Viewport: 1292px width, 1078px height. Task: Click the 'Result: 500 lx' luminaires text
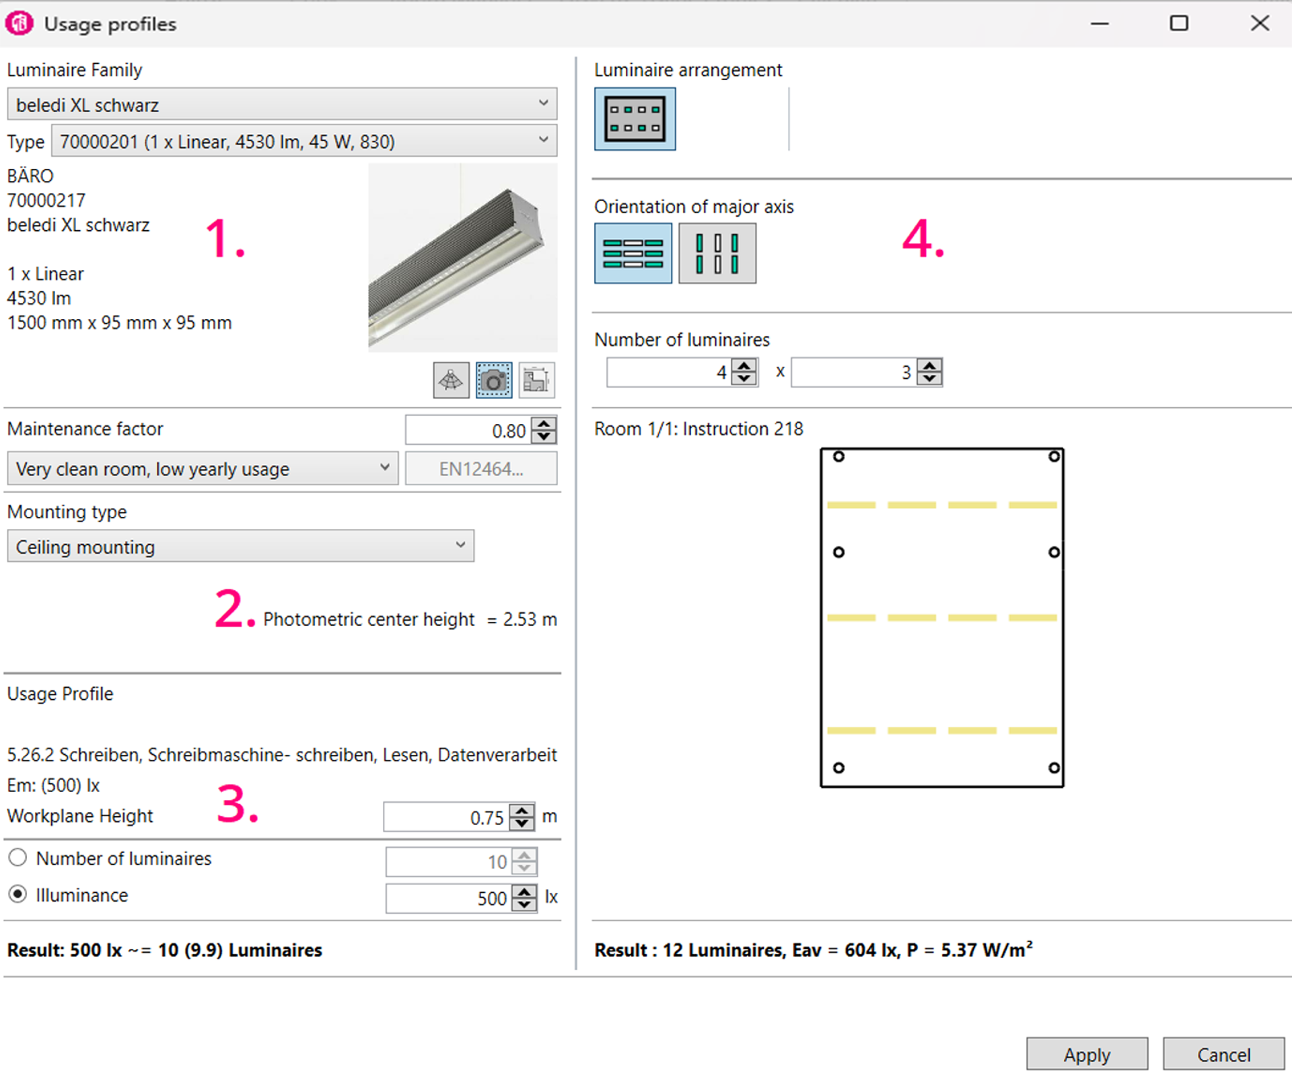165,949
